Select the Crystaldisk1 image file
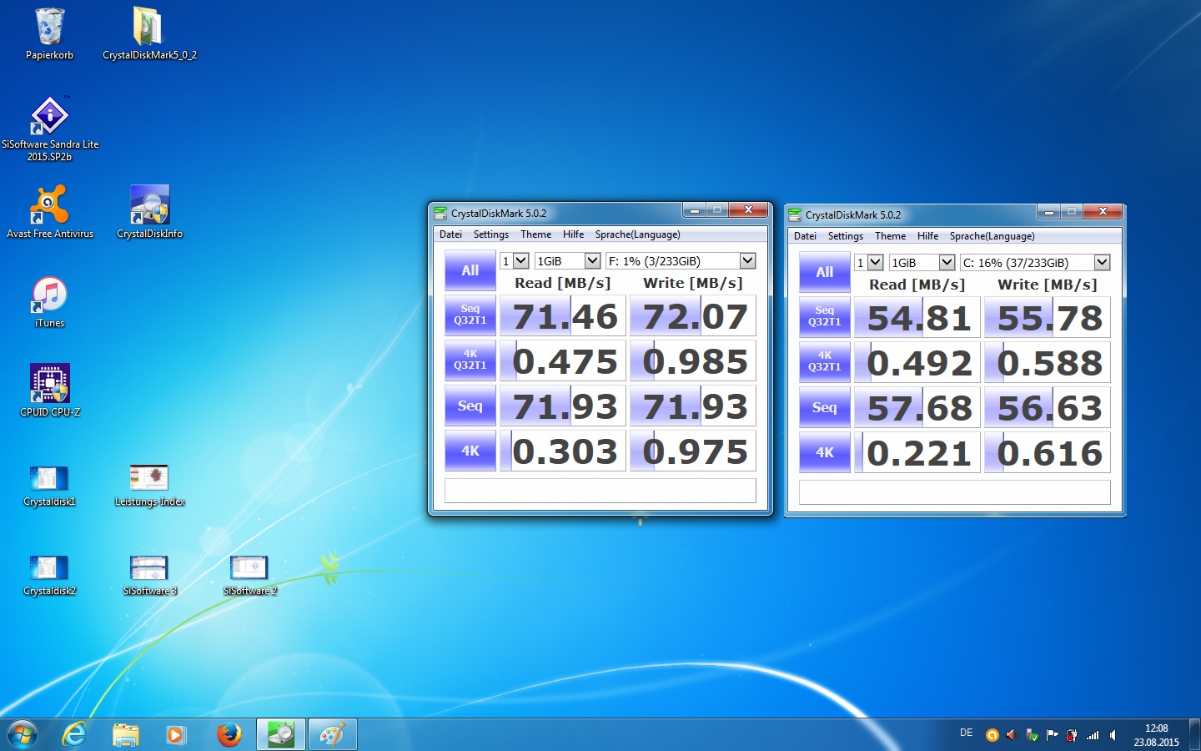Image resolution: width=1201 pixels, height=751 pixels. (x=49, y=486)
